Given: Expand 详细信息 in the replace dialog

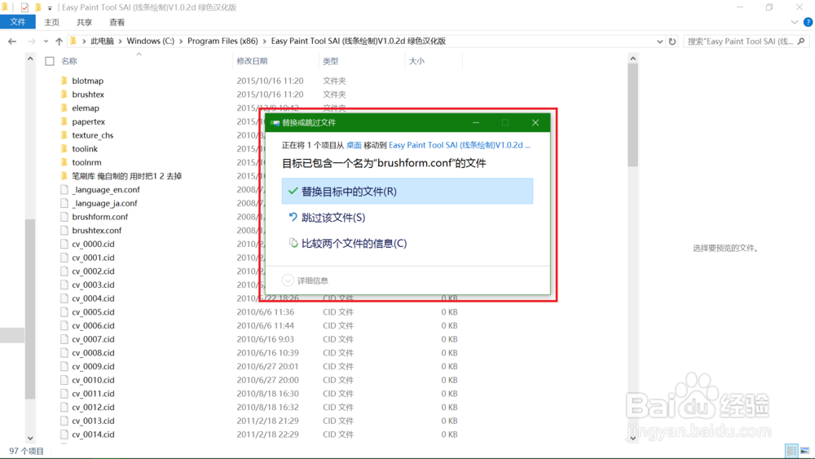Looking at the screenshot, I should [288, 280].
